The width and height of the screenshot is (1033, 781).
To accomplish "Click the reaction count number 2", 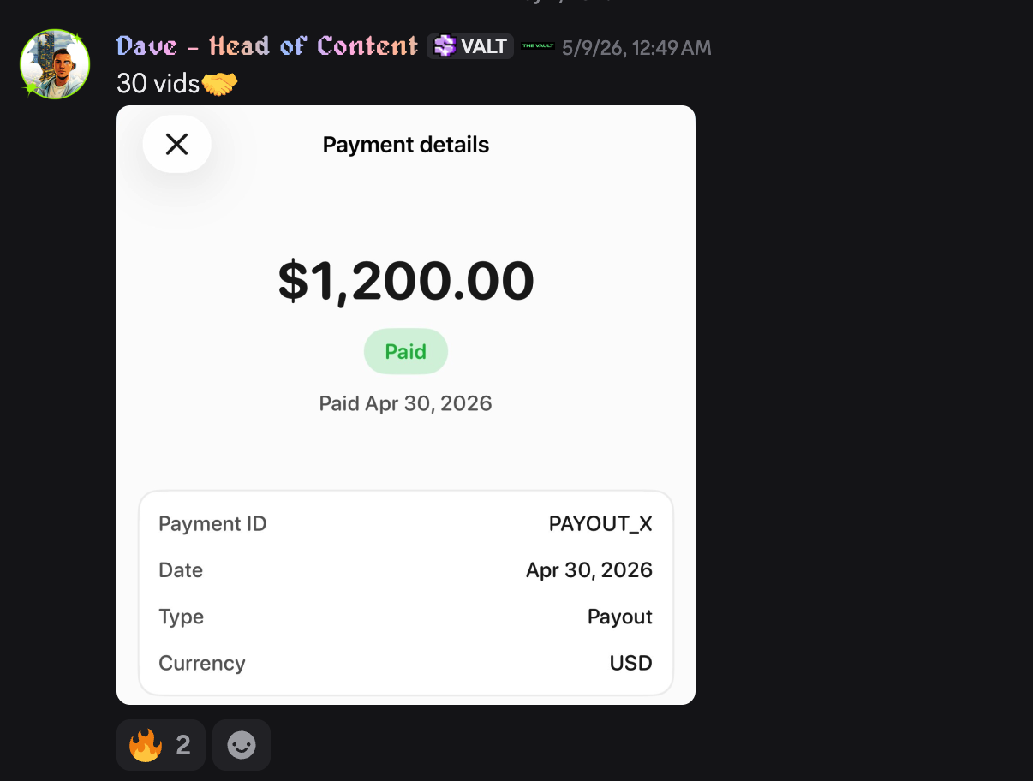I will click(x=183, y=745).
